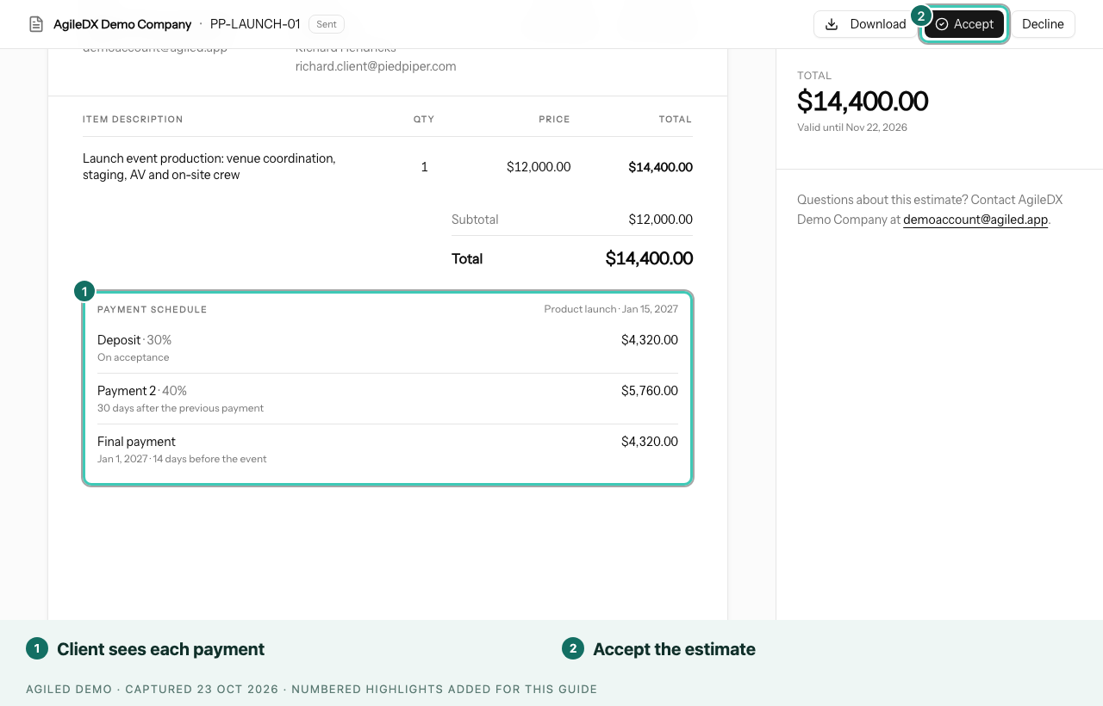Click the AgileDX Demo Company header name

122,24
